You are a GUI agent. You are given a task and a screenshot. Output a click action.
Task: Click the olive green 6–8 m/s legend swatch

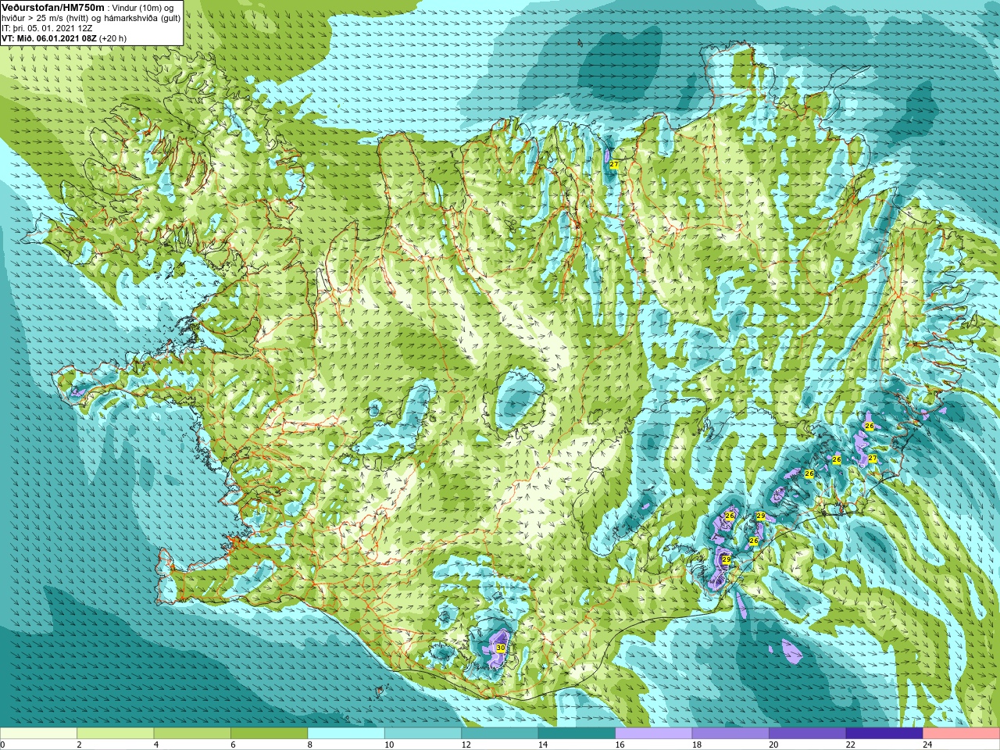pos(270,734)
